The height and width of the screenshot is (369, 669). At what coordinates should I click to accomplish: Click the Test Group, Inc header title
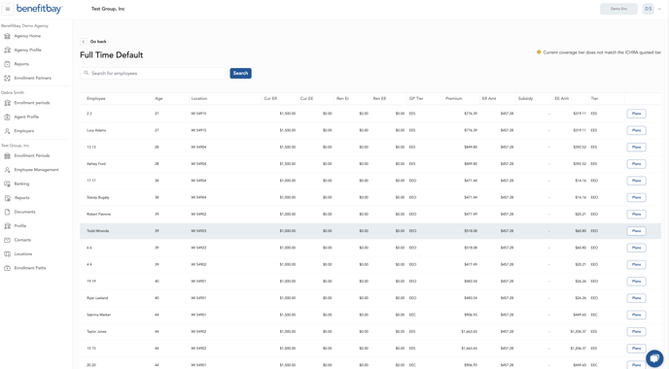click(108, 9)
